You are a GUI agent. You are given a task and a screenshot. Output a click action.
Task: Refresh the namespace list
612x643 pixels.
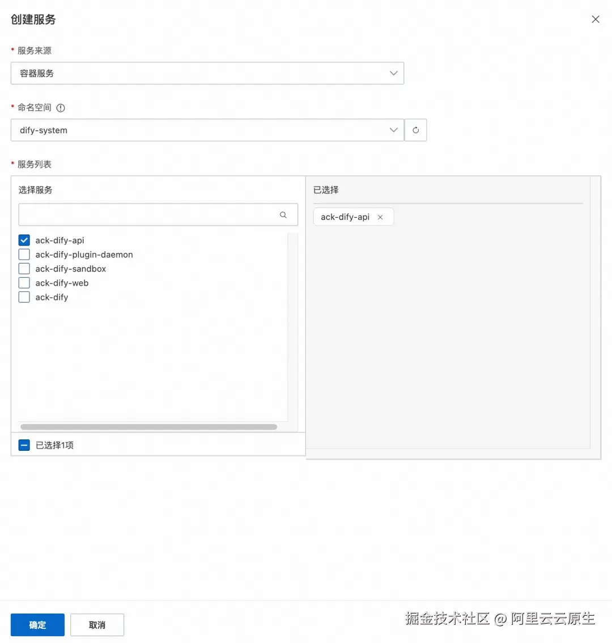click(415, 130)
